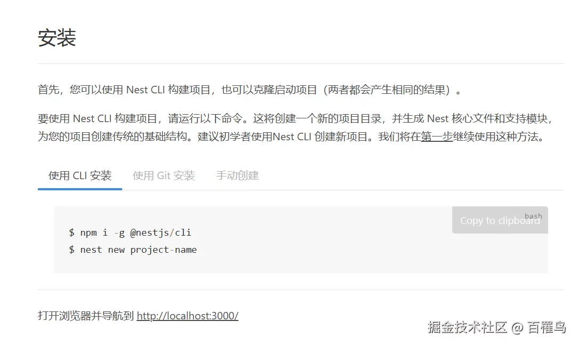Click the bash language label

tap(533, 216)
